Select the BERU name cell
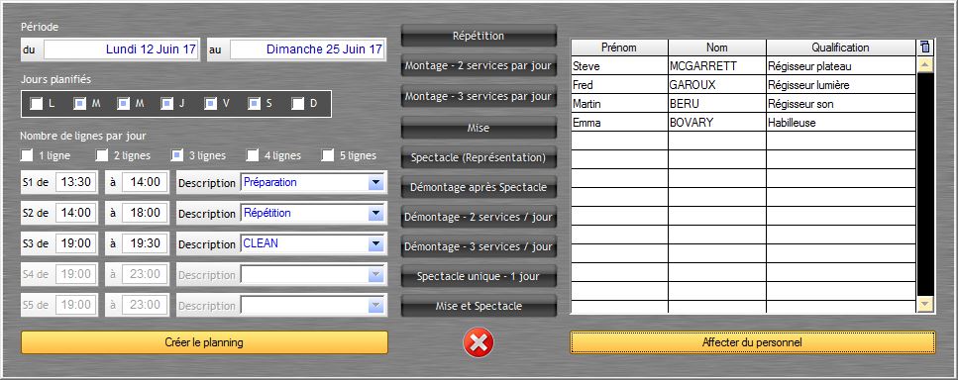The height and width of the screenshot is (380, 958). [716, 104]
